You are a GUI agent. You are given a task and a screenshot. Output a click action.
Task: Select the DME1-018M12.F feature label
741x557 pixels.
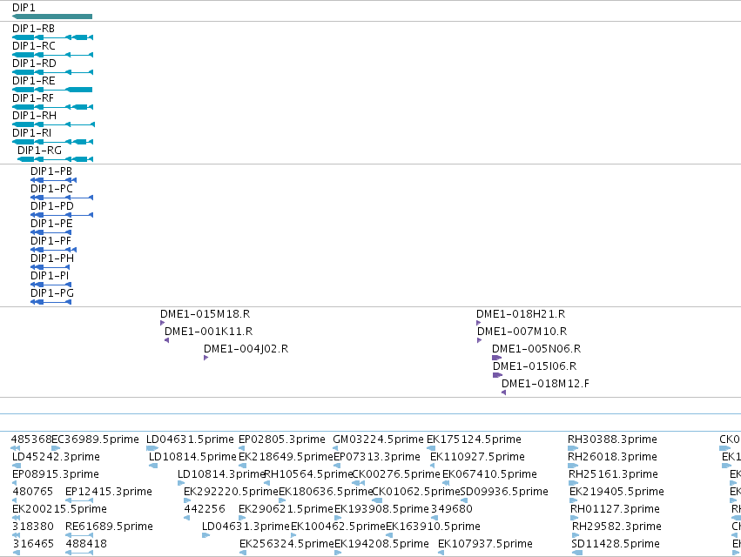point(545,384)
